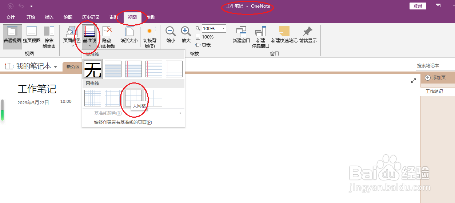Choose the very large grid thumbnail
The image size is (455, 203).
[x=154, y=98]
